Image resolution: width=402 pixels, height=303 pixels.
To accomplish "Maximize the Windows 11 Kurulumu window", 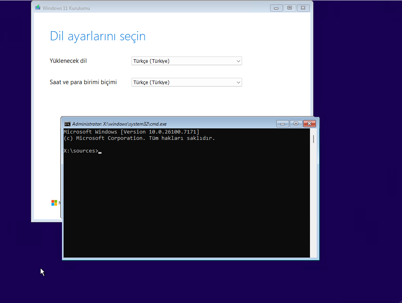I will click(x=289, y=8).
